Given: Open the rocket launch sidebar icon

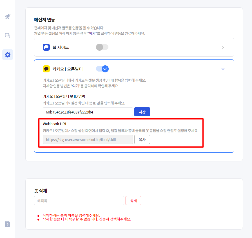Looking at the screenshot, I should (x=8, y=17).
